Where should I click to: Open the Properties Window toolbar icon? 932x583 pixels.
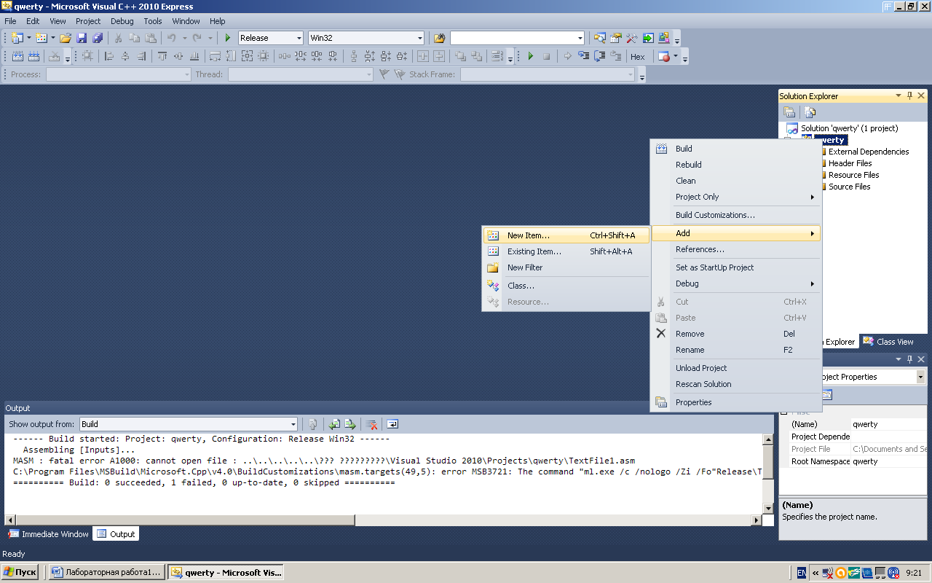click(x=616, y=38)
